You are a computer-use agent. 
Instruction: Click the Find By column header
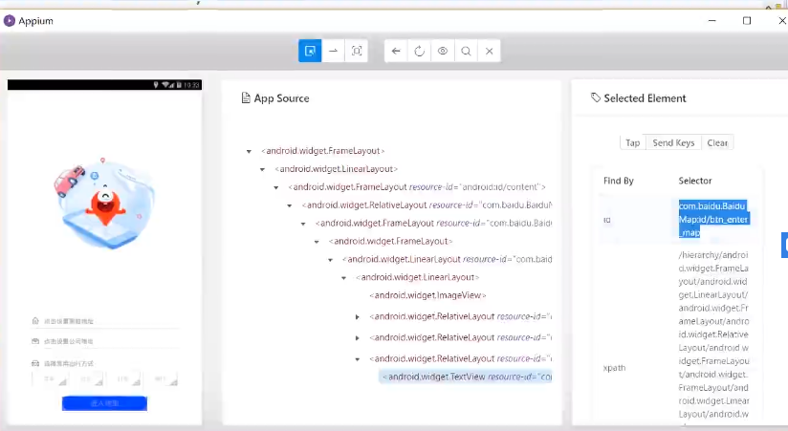pyautogui.click(x=619, y=181)
